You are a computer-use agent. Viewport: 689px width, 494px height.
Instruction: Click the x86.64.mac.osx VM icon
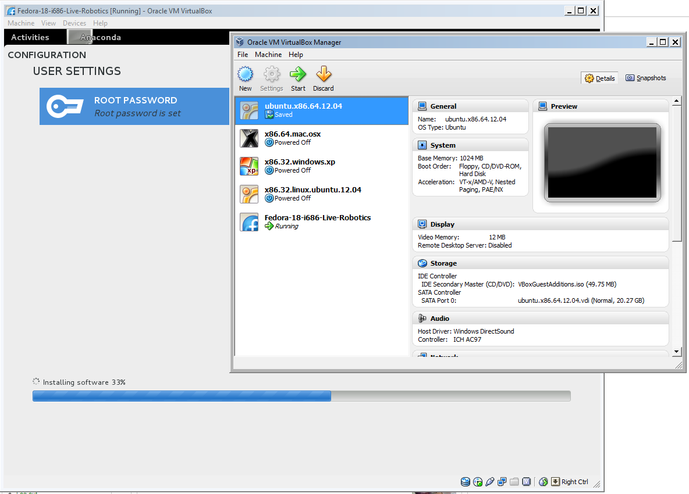[249, 139]
